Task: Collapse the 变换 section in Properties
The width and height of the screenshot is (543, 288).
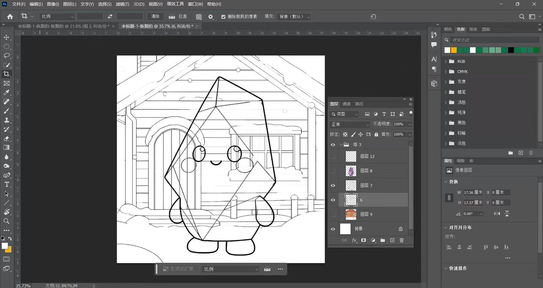Action: [x=445, y=182]
